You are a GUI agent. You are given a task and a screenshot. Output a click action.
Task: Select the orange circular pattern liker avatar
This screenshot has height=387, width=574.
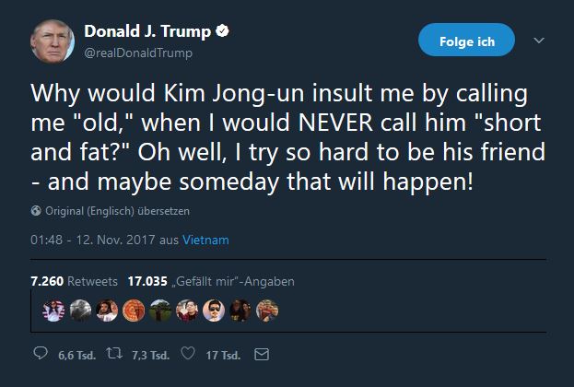coord(134,311)
